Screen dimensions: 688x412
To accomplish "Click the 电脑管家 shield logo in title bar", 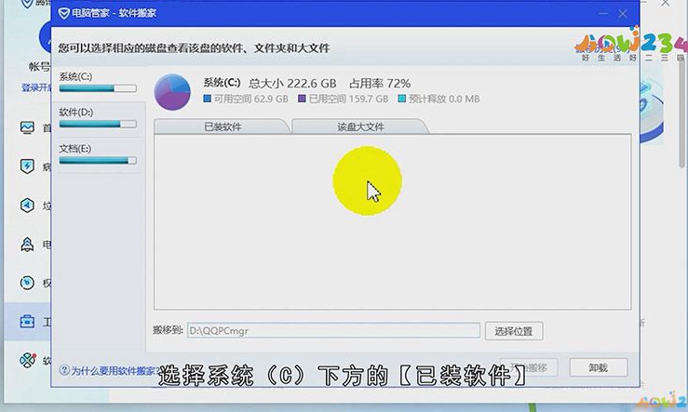I will pyautogui.click(x=63, y=14).
